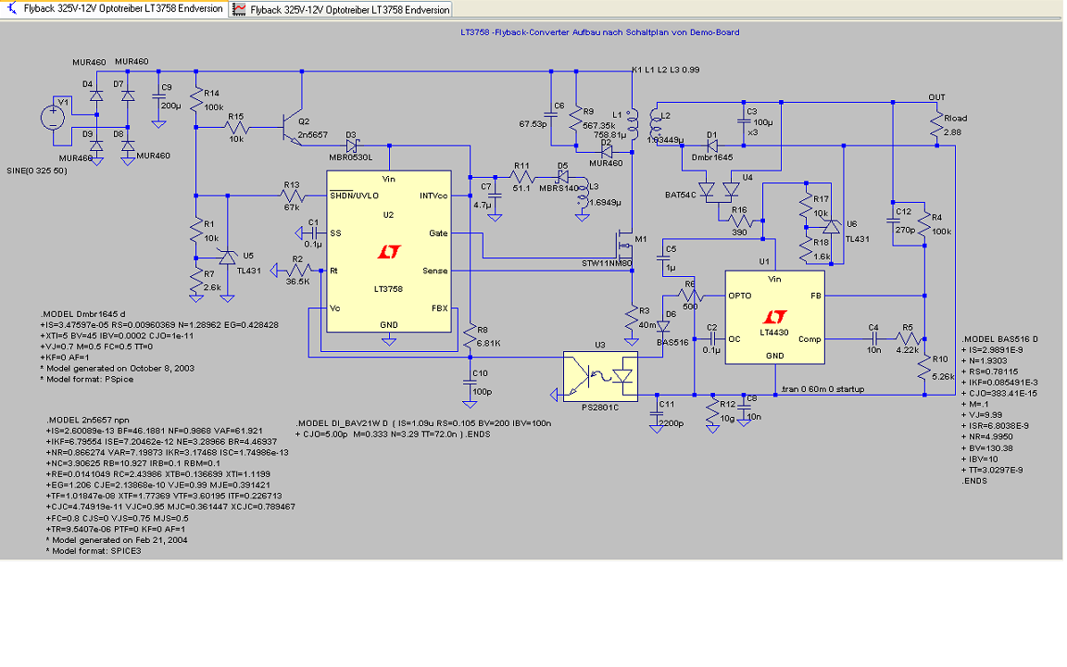Click the '.MODEL BAS516 D' text

point(999,339)
